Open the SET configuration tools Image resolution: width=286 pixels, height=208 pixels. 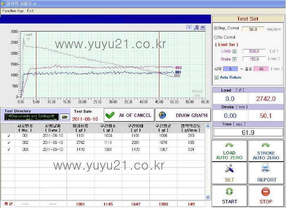coord(229,173)
